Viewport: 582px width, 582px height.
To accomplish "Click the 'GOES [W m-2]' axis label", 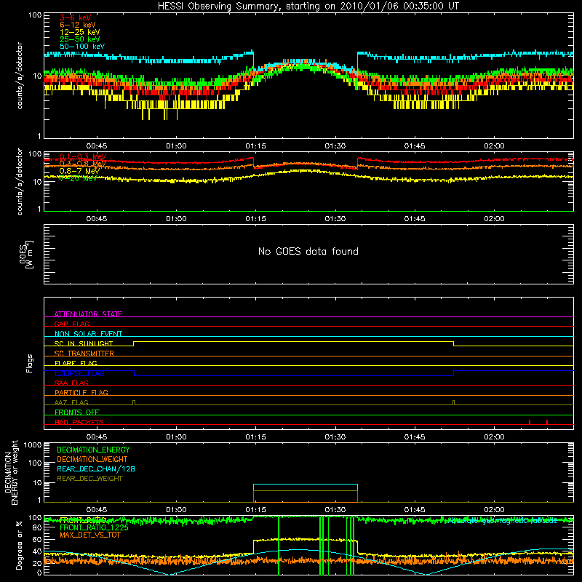I will pyautogui.click(x=26, y=254).
